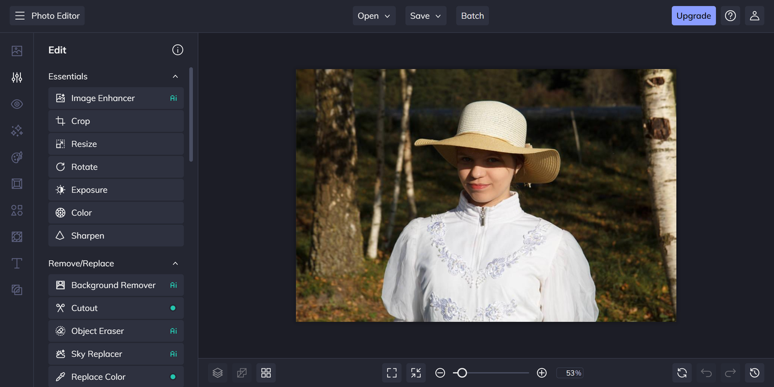774x387 pixels.
Task: Select the Exposure tool
Action: (116, 190)
